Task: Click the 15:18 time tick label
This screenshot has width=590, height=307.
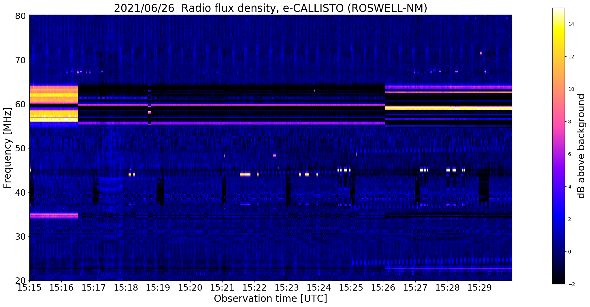Action: [x=126, y=287]
